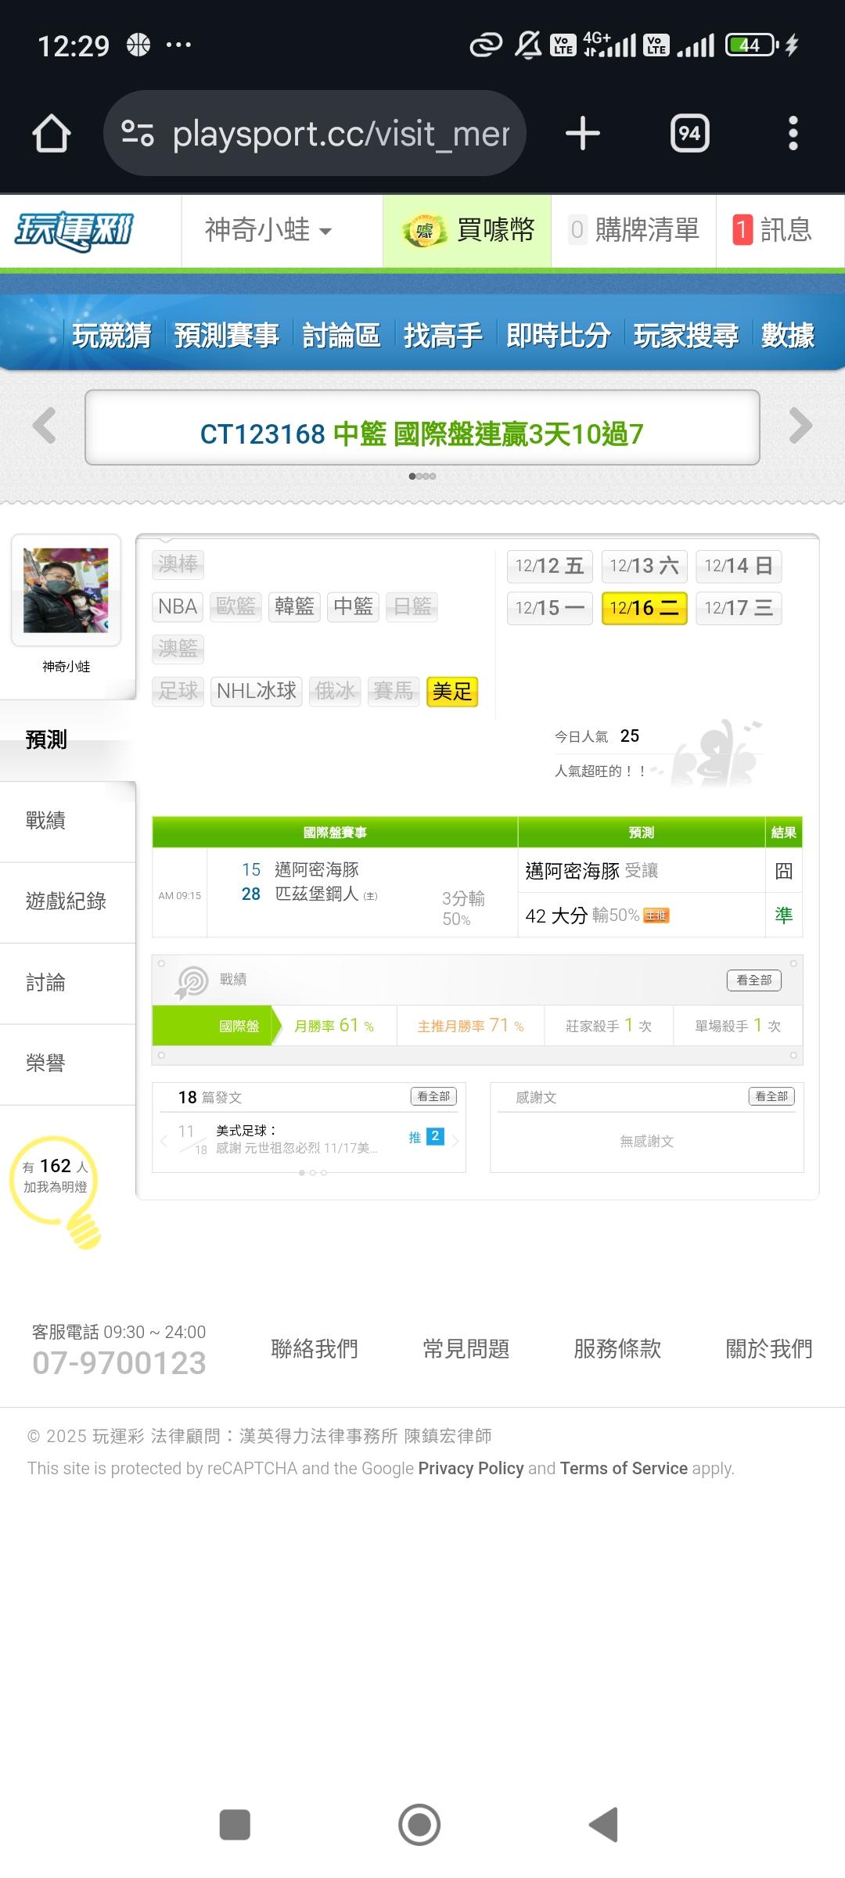Tap the browser home icon

(52, 134)
